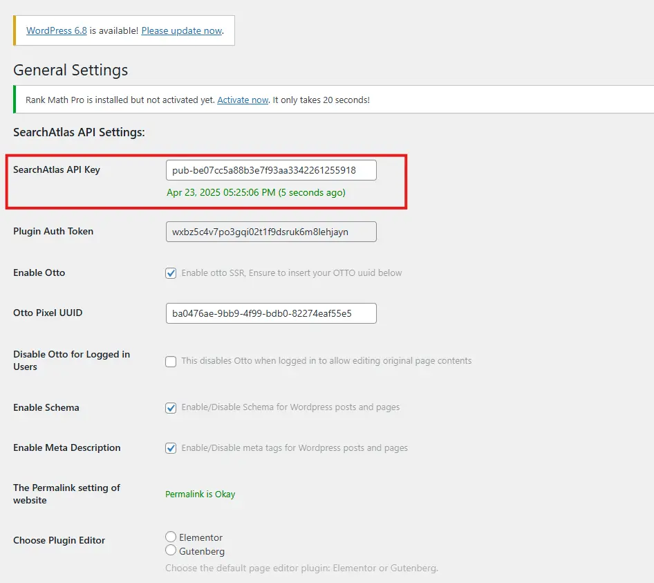Viewport: 654px width, 583px height.
Task: Click the 'SearchAtlas API Settings:' section title
Action: 79,132
